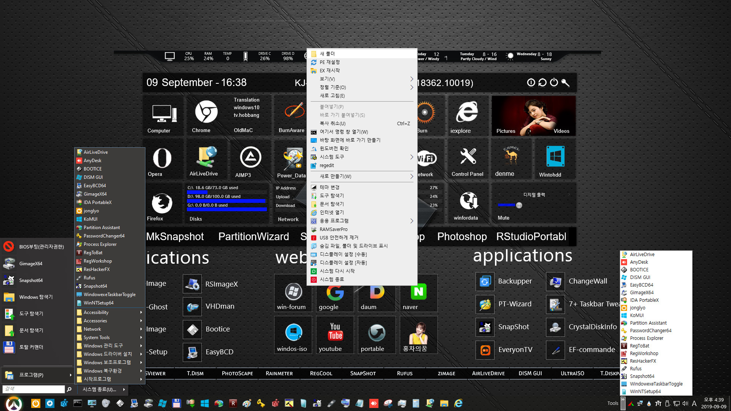Launch Backupper application icon
Image resolution: width=731 pixels, height=411 pixels.
click(485, 282)
